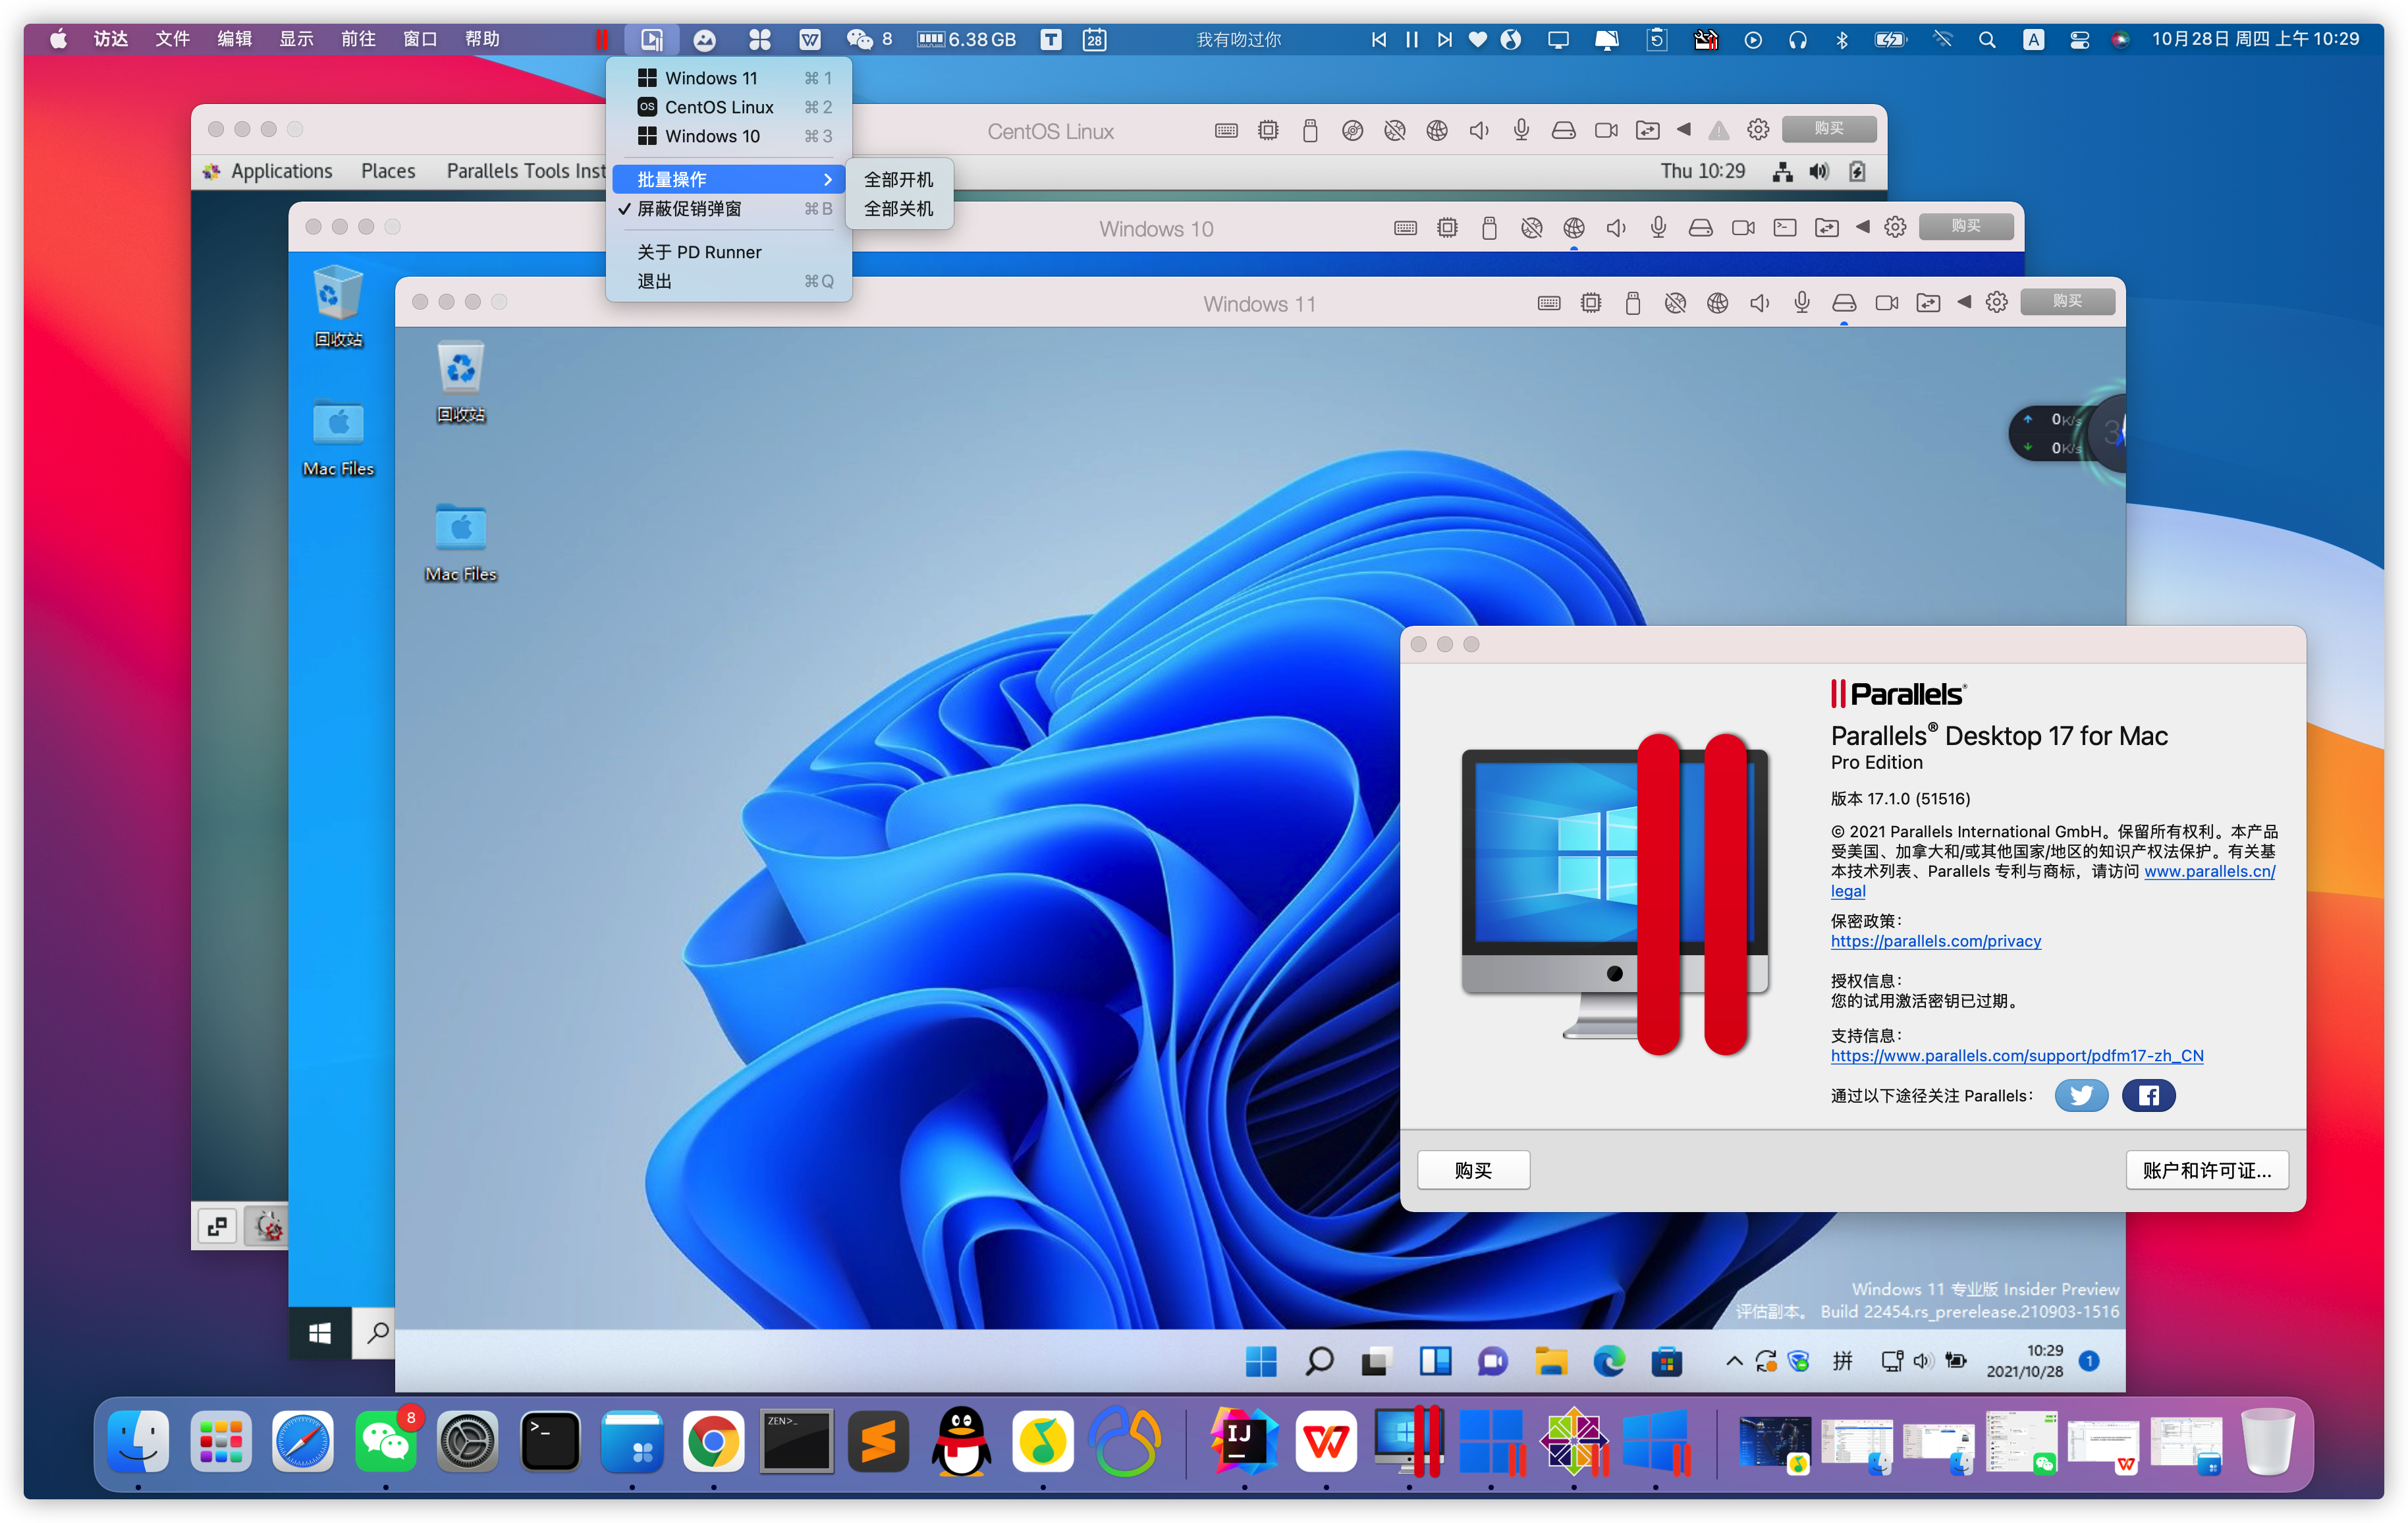Click the keyboard icon in Windows 11 toolbar
The image size is (2408, 1523).
(x=1548, y=303)
